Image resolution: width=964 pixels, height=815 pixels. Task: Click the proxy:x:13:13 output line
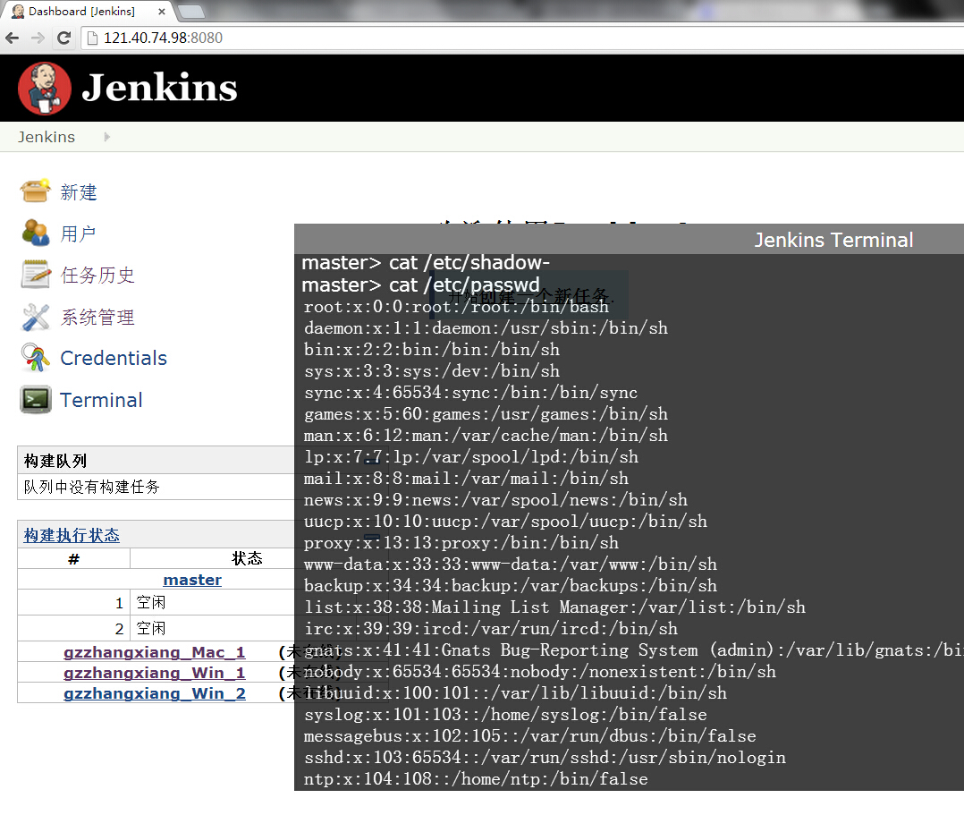461,542
